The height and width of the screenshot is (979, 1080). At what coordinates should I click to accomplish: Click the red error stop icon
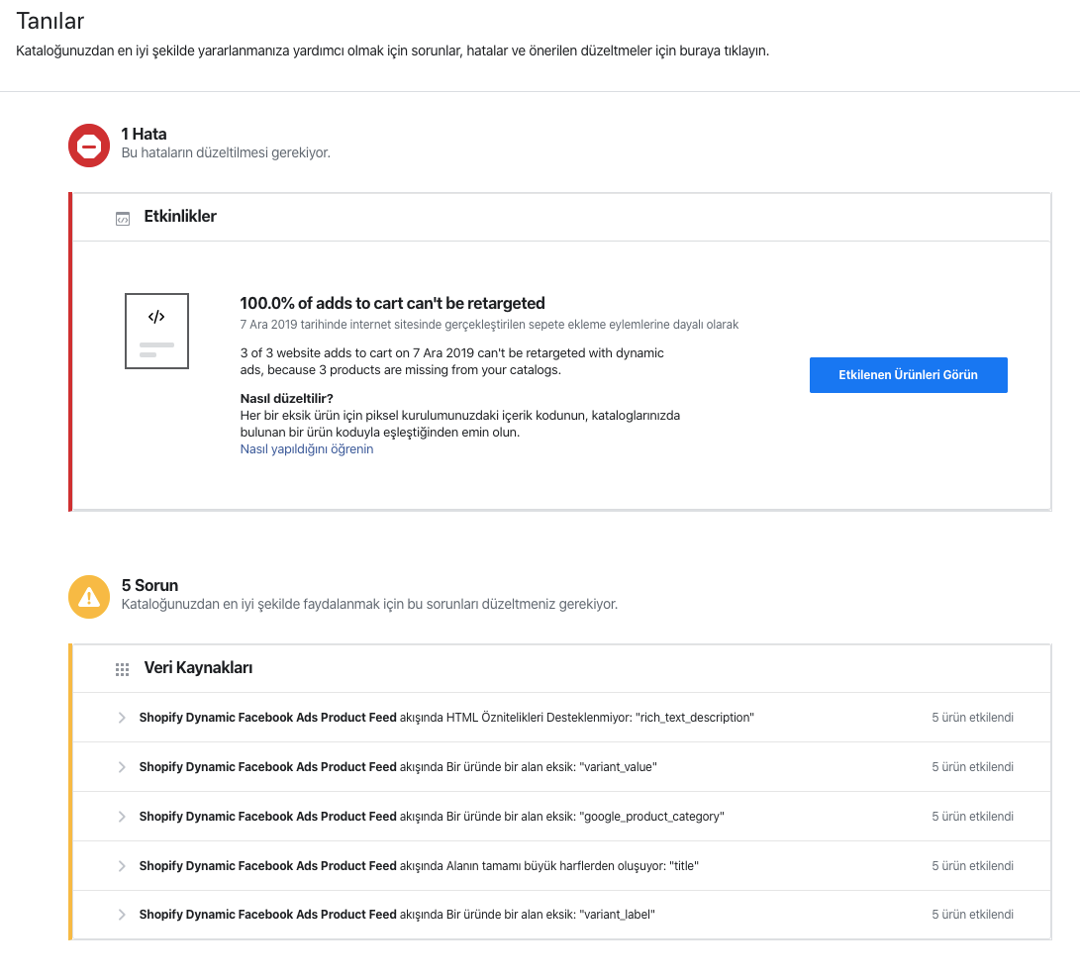click(x=89, y=146)
